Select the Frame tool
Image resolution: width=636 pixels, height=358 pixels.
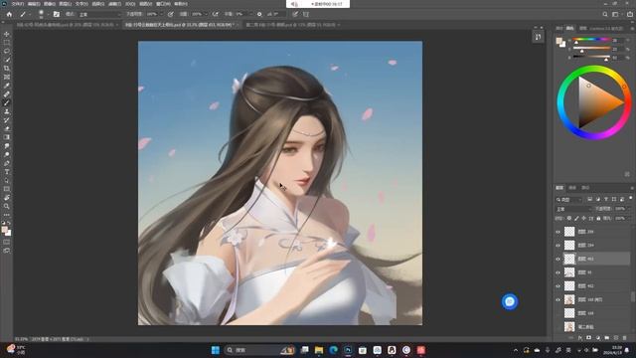coord(7,77)
